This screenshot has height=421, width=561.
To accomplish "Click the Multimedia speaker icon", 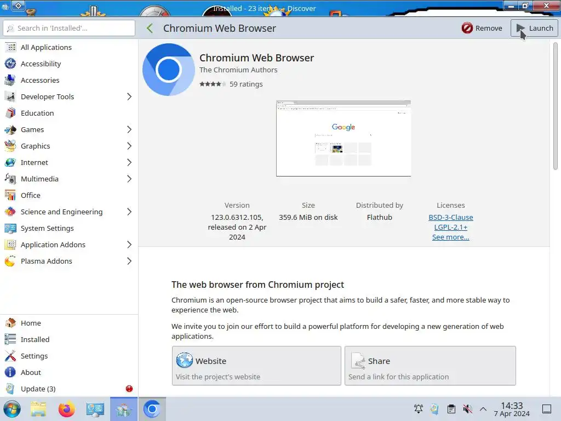I will pos(10,179).
